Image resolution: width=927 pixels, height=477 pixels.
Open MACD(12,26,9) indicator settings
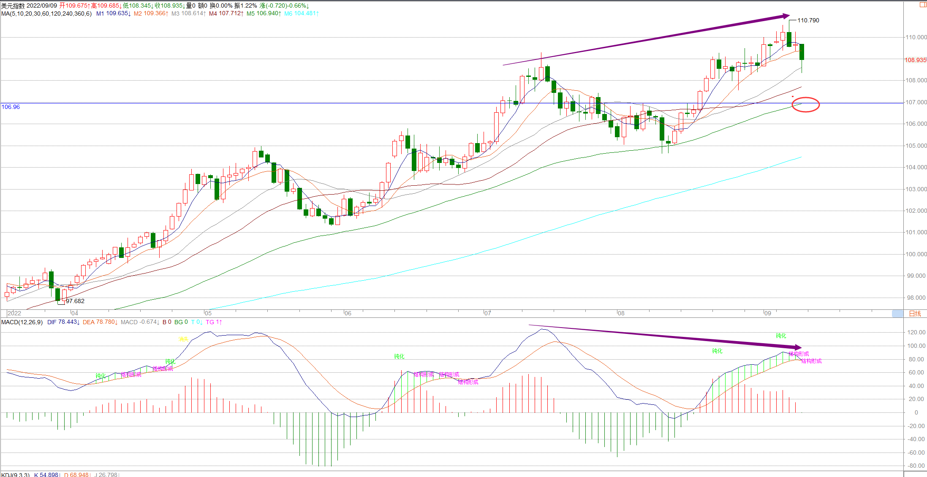(22, 322)
